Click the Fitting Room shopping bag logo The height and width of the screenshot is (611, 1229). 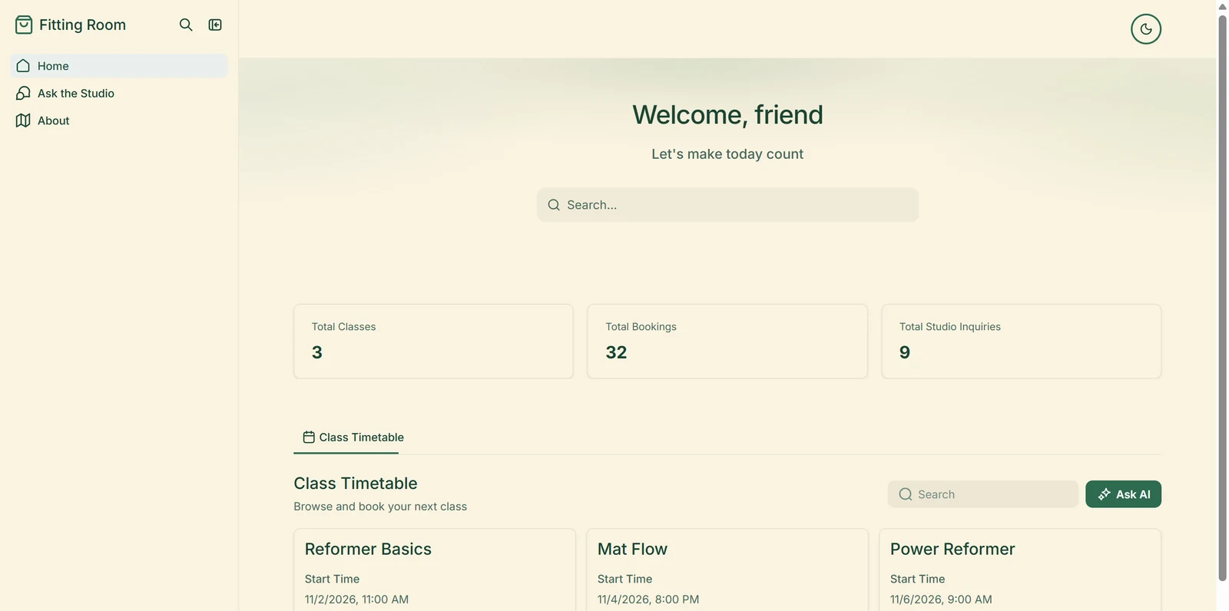[24, 25]
